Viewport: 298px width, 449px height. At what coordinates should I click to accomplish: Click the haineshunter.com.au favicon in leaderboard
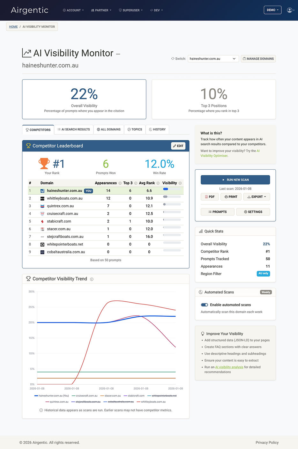coord(42,191)
